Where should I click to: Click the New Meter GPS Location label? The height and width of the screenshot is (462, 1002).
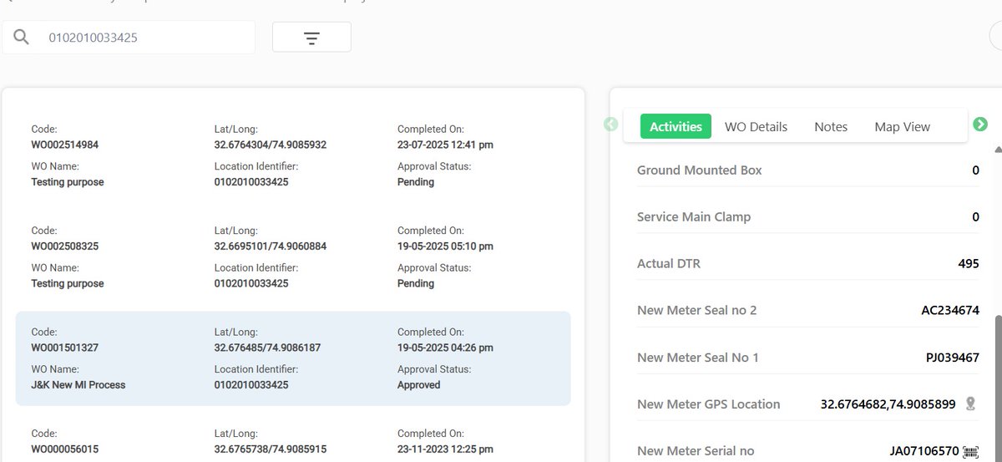coord(709,404)
